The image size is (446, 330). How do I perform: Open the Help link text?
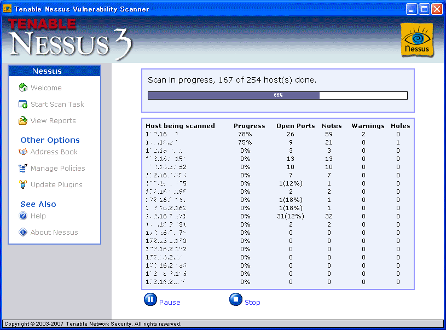pos(38,216)
